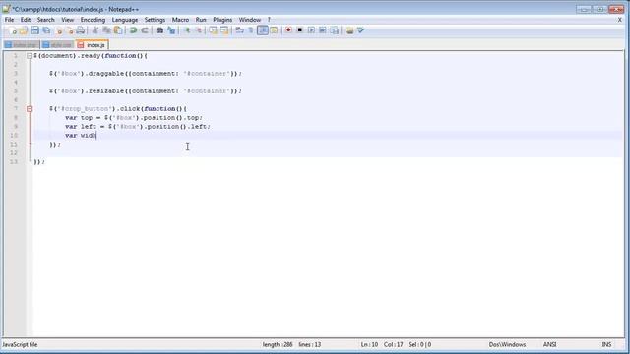Viewport: 630px width, 354px height.
Task: Click line number 13 in the margin
Action: 14,161
